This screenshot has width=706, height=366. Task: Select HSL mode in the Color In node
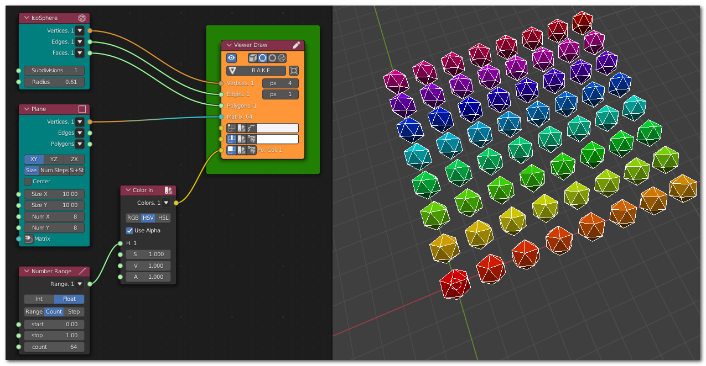(x=164, y=218)
